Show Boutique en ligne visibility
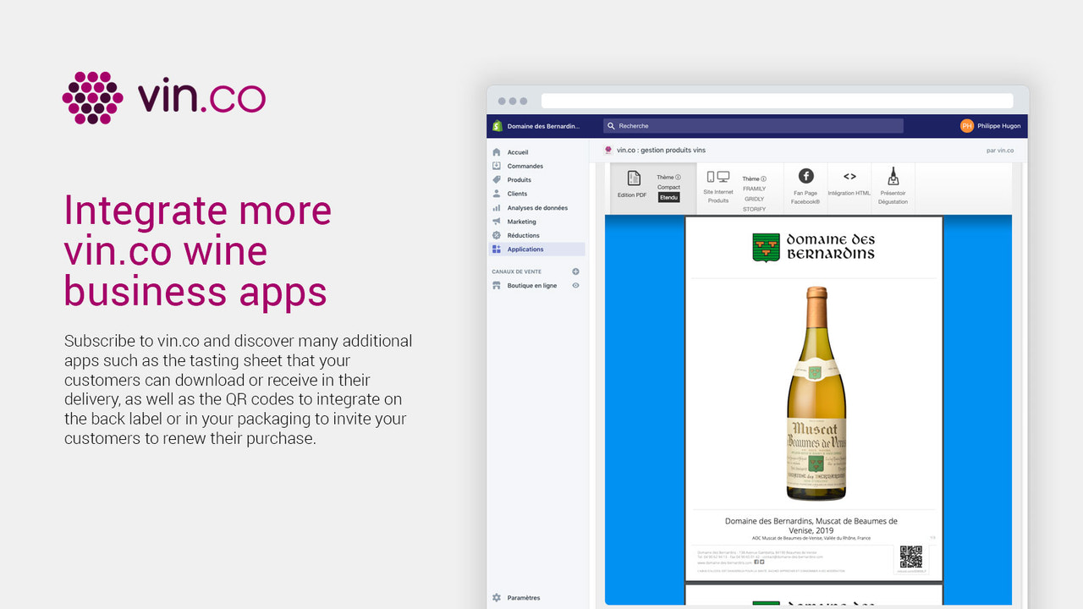This screenshot has height=609, width=1083. 575,285
